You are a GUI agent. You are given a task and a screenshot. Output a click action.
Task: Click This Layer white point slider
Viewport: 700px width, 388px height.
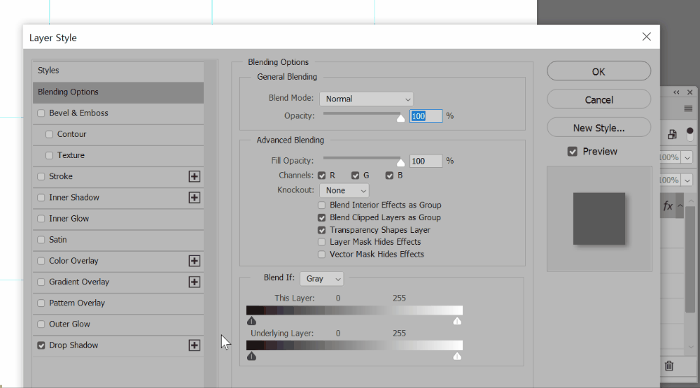457,321
